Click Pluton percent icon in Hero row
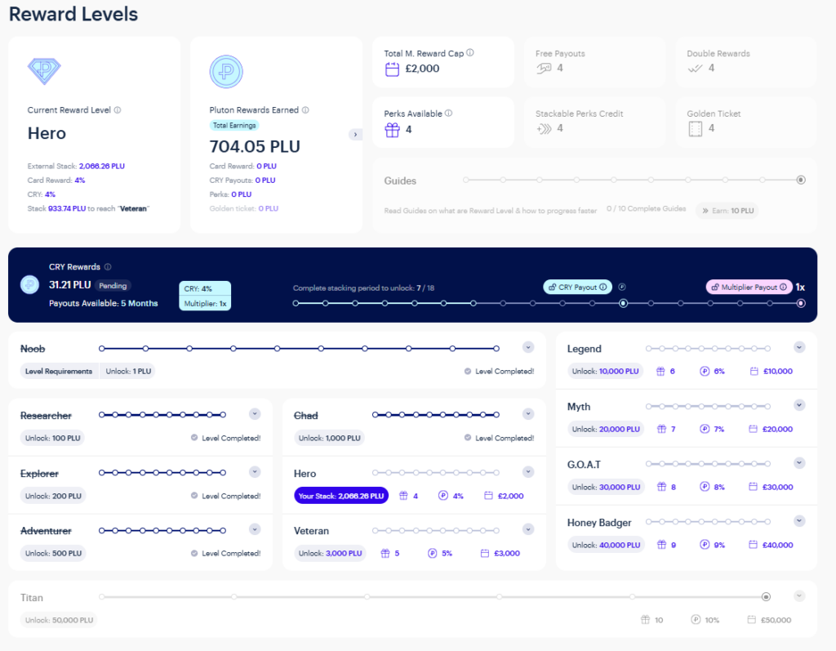Image resolution: width=836 pixels, height=651 pixels. [443, 496]
